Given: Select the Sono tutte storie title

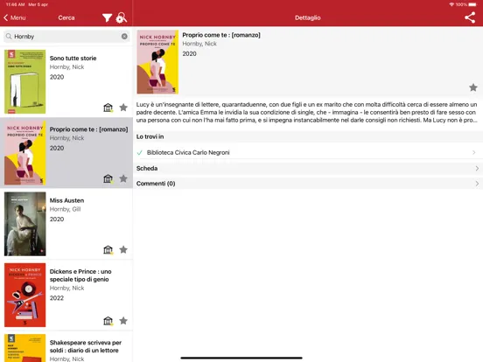Looking at the screenshot, I should tap(73, 59).
